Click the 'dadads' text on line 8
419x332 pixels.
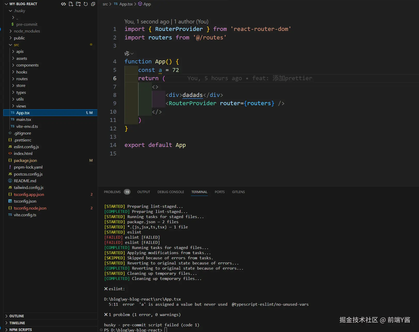coord(192,95)
